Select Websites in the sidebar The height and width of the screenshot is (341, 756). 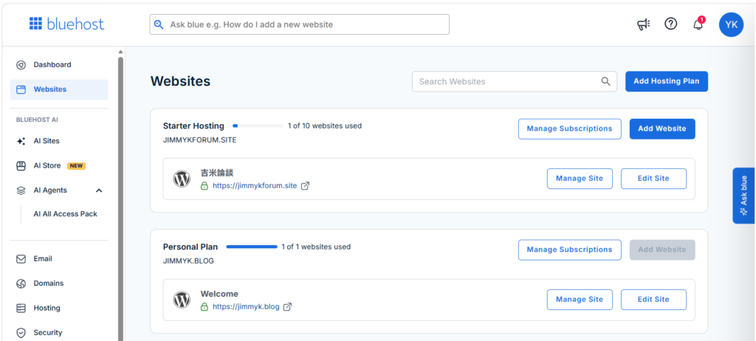coord(59,89)
